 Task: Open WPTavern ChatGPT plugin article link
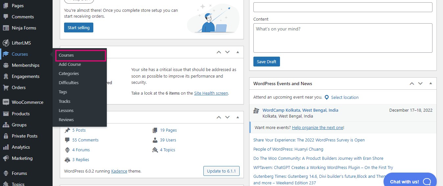323,167
